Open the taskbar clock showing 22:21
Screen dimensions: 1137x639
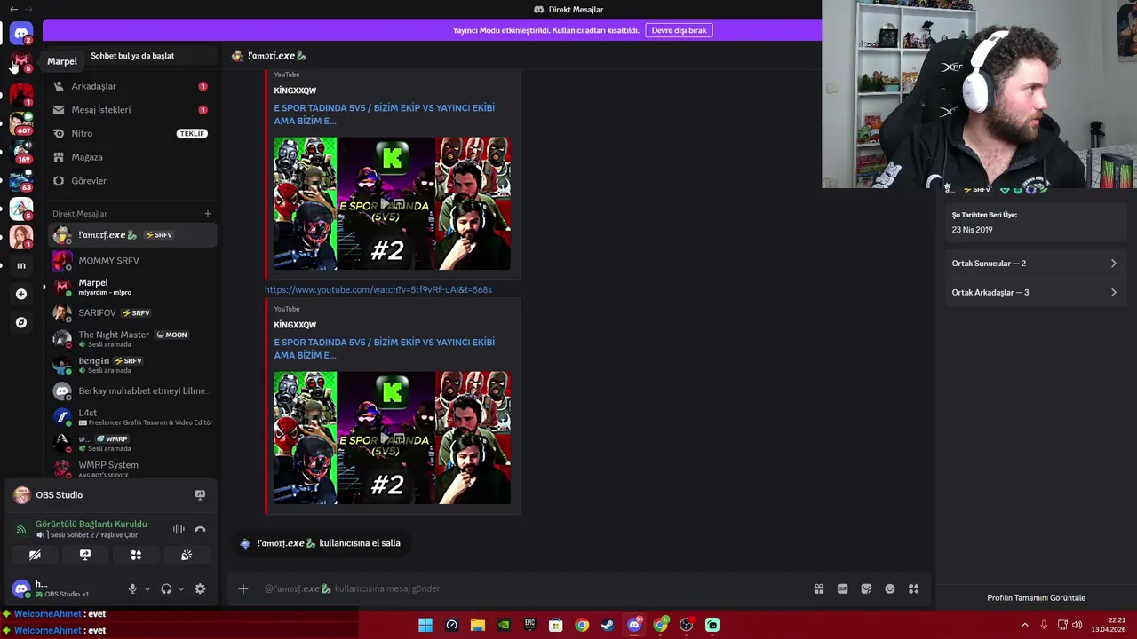(1109, 625)
